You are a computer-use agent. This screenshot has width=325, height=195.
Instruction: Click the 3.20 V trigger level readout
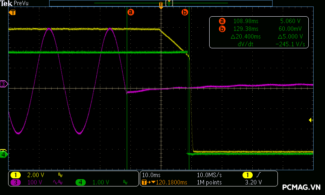pyautogui.click(x=253, y=182)
